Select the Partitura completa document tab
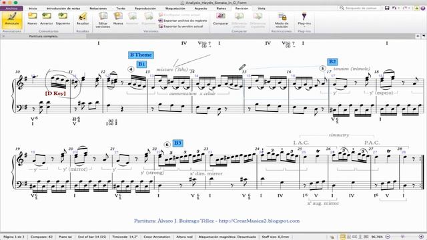The height and width of the screenshot is (240, 427). 43,36
